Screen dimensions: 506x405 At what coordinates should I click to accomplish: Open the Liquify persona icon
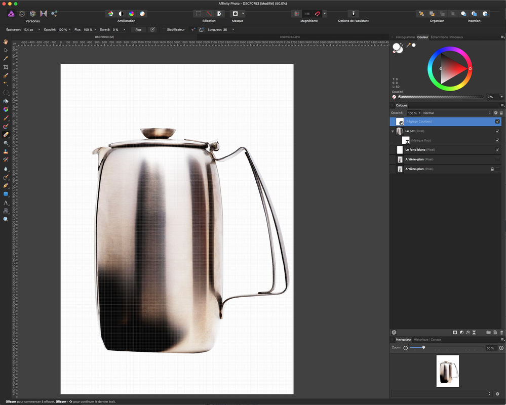click(x=22, y=14)
